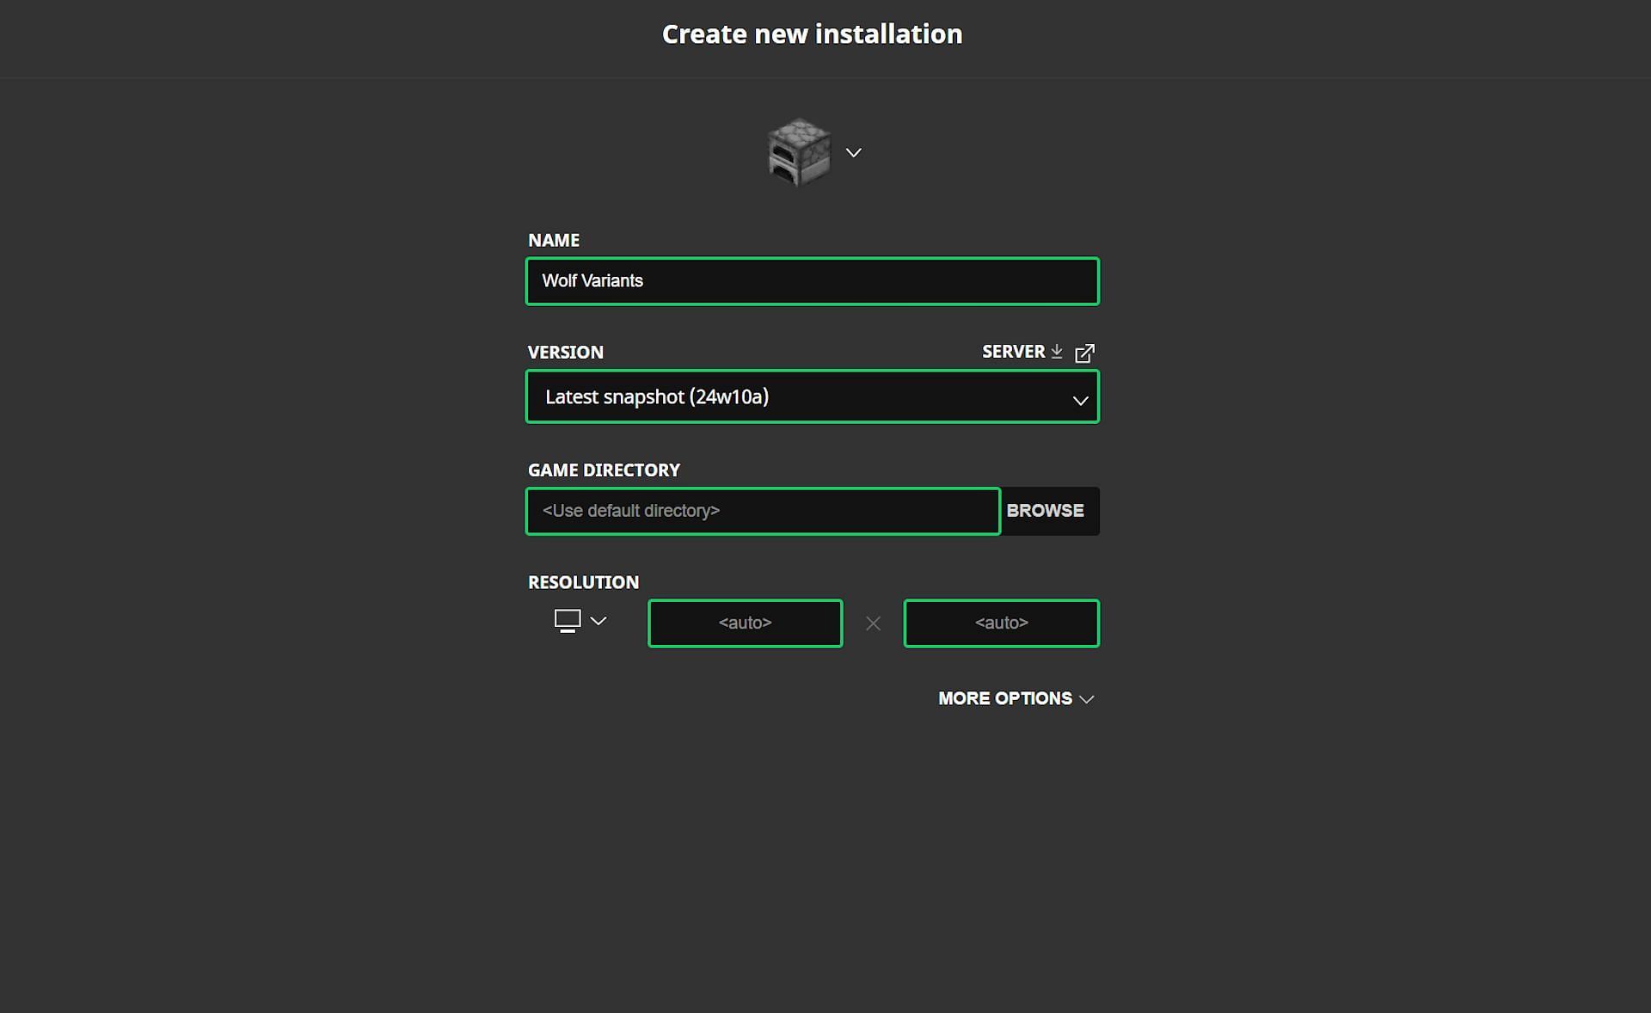
Task: Open the icon picker chevron beside furnace
Action: (853, 152)
